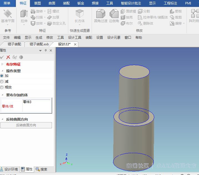Select the 裁剪 trim tool
This screenshot has width=199, height=175.
click(x=176, y=17)
